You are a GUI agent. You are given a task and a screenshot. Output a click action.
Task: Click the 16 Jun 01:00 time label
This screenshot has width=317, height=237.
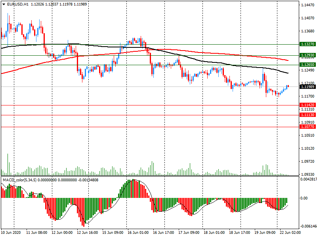[138, 233]
